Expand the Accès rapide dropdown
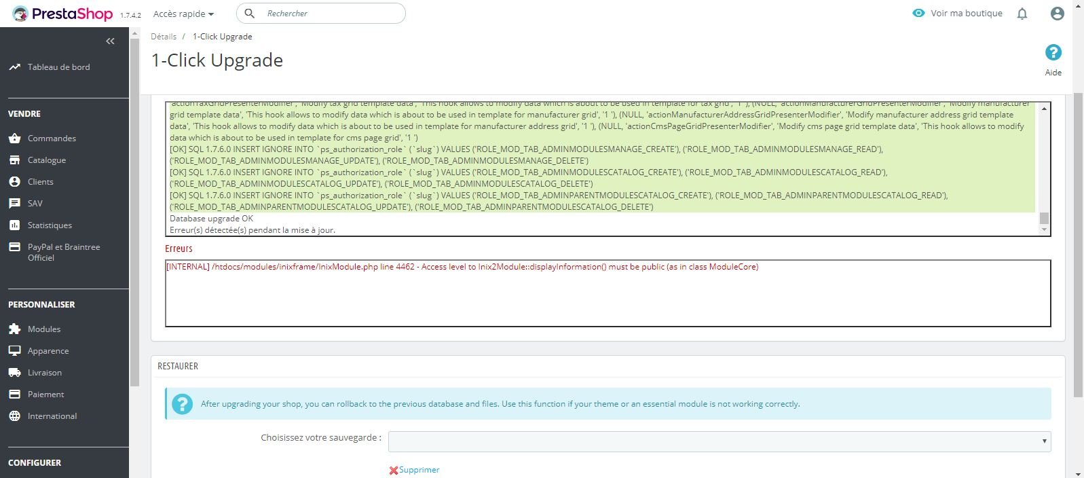Viewport: 1084px width, 478px height. coord(183,14)
